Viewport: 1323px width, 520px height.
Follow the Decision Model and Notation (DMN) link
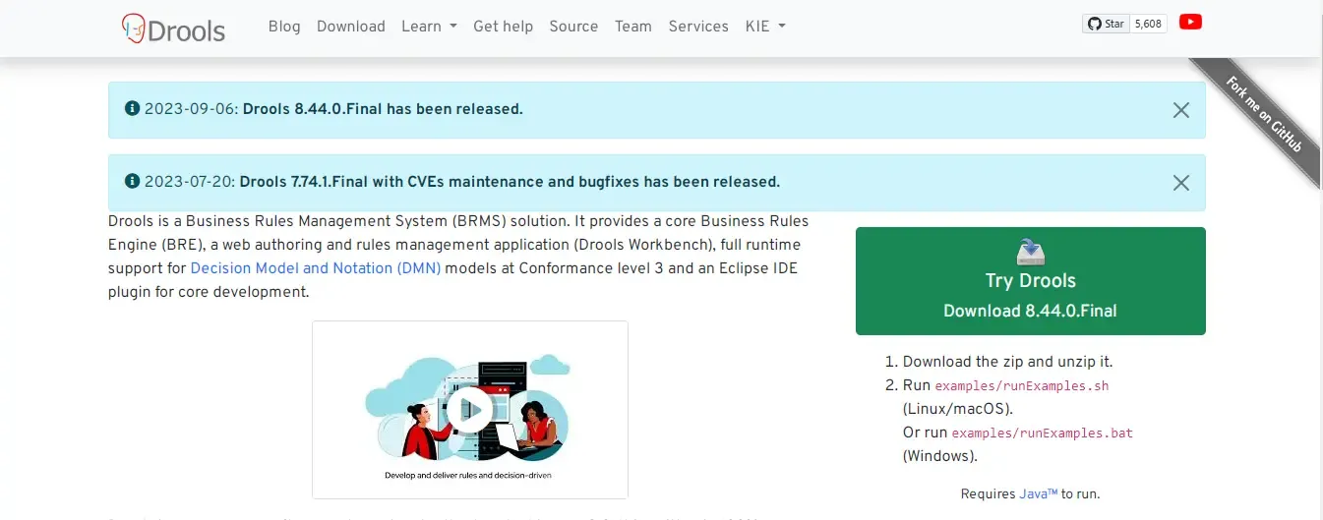tap(316, 268)
